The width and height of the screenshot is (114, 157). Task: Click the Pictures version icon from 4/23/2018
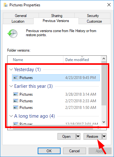coord(16,78)
